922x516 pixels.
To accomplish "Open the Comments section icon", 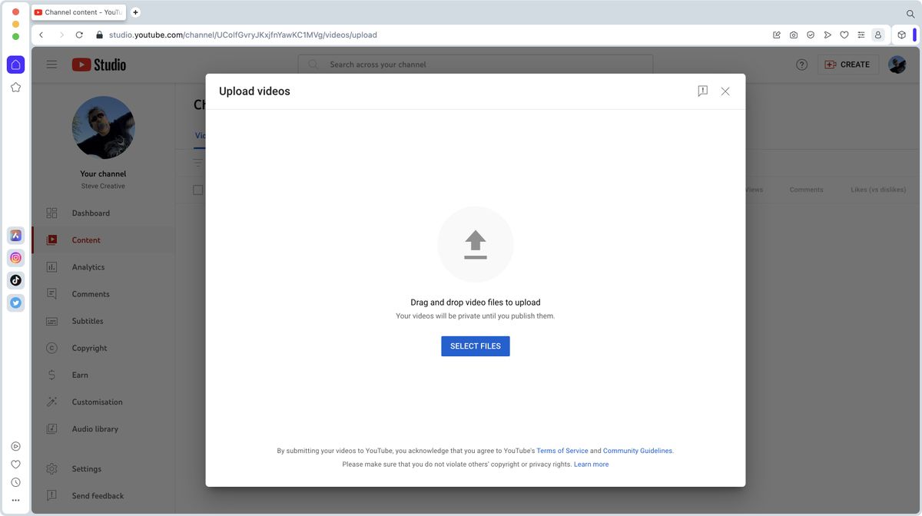I will (51, 293).
